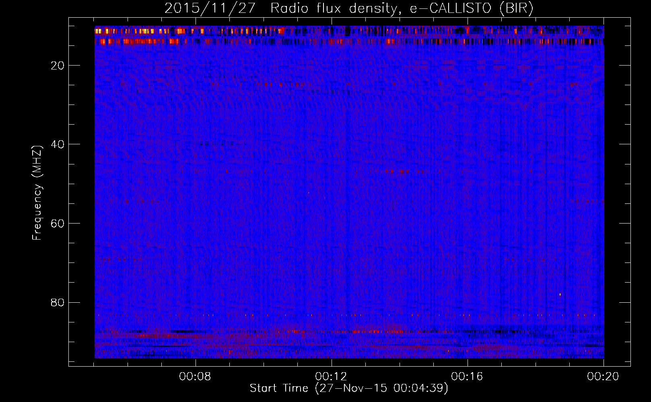
Task: Click the 80 frequency tick label
Action: pyautogui.click(x=58, y=302)
